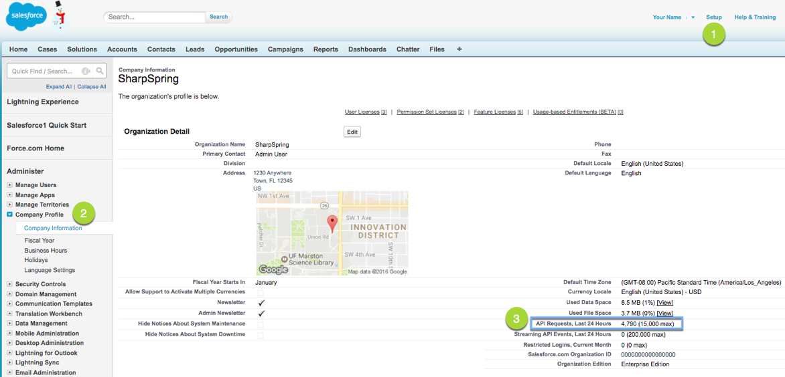This screenshot has height=377, width=785.
Task: Focus the top Search field
Action: [x=154, y=17]
